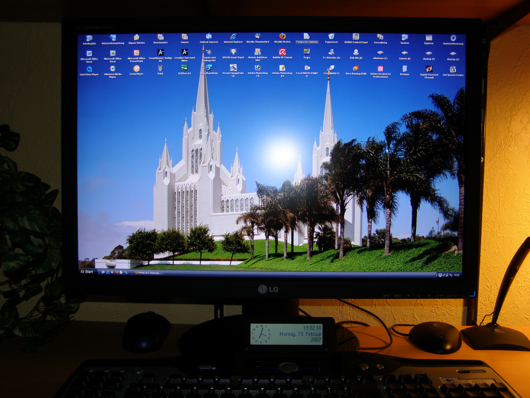Select the Adobe Photoshop 8.0 icon
The image size is (530, 398).
pyautogui.click(x=282, y=68)
